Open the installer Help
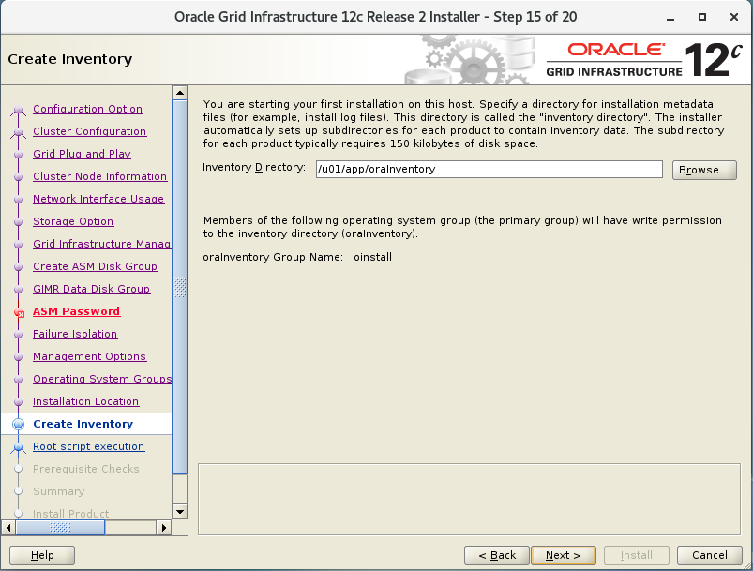 [x=42, y=556]
